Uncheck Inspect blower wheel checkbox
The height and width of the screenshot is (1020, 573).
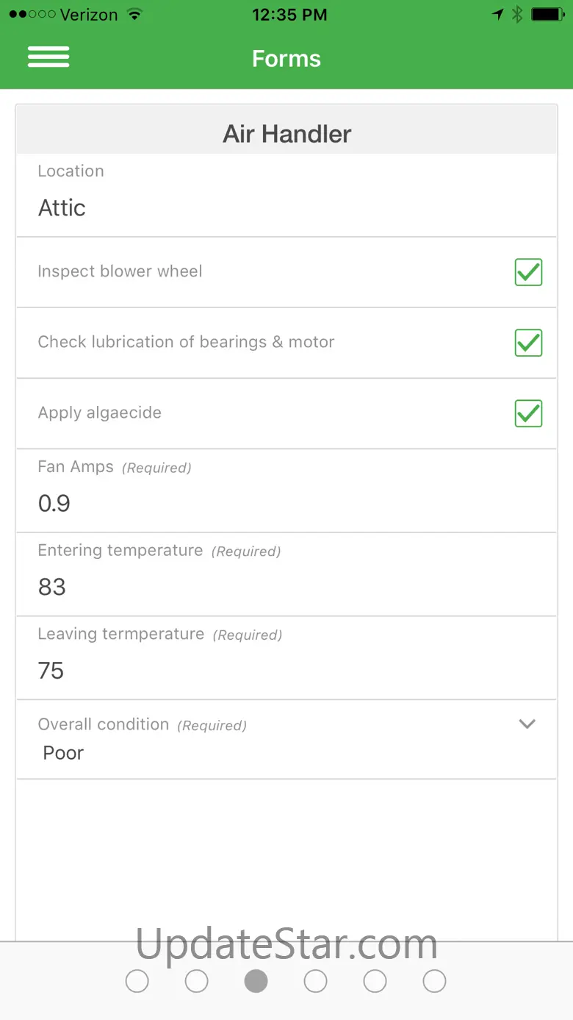pos(528,272)
